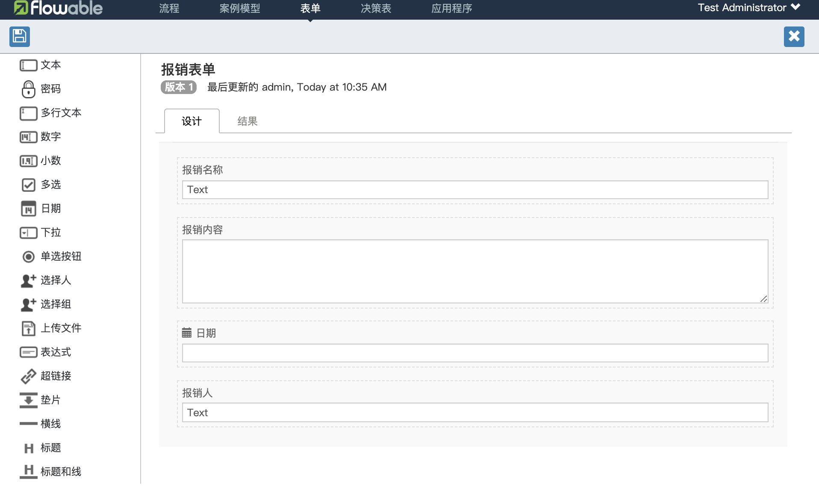Viewport: 819px width, 488px height.
Task: Select the 文本 (text) field component
Action: coord(50,65)
